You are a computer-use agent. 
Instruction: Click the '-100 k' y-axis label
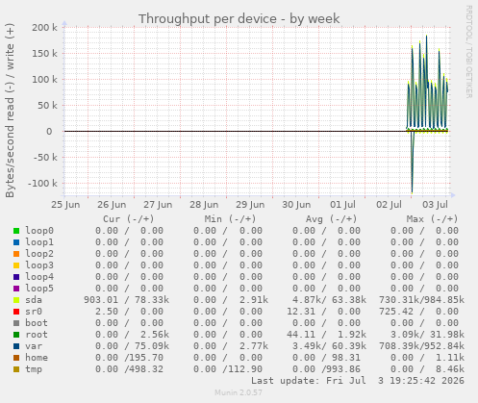(42, 184)
